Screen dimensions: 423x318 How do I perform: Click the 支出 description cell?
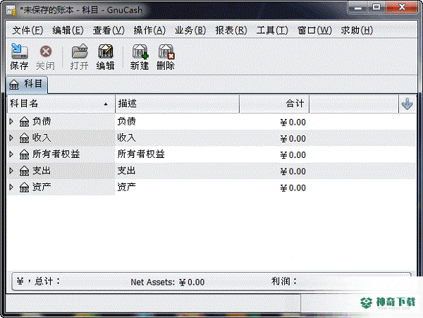coord(126,171)
